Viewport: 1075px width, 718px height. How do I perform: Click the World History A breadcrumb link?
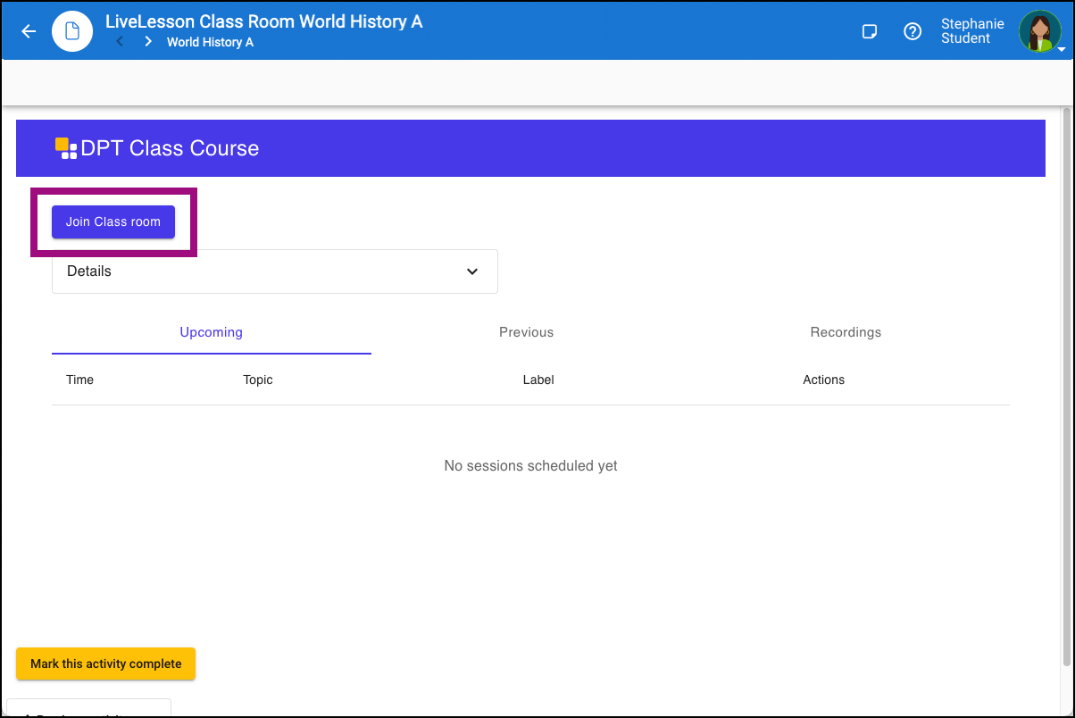210,42
